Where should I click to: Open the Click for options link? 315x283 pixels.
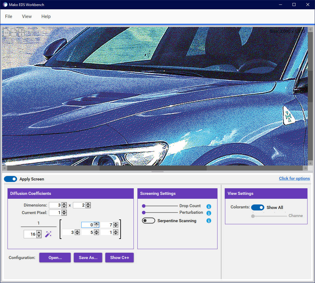(x=294, y=178)
